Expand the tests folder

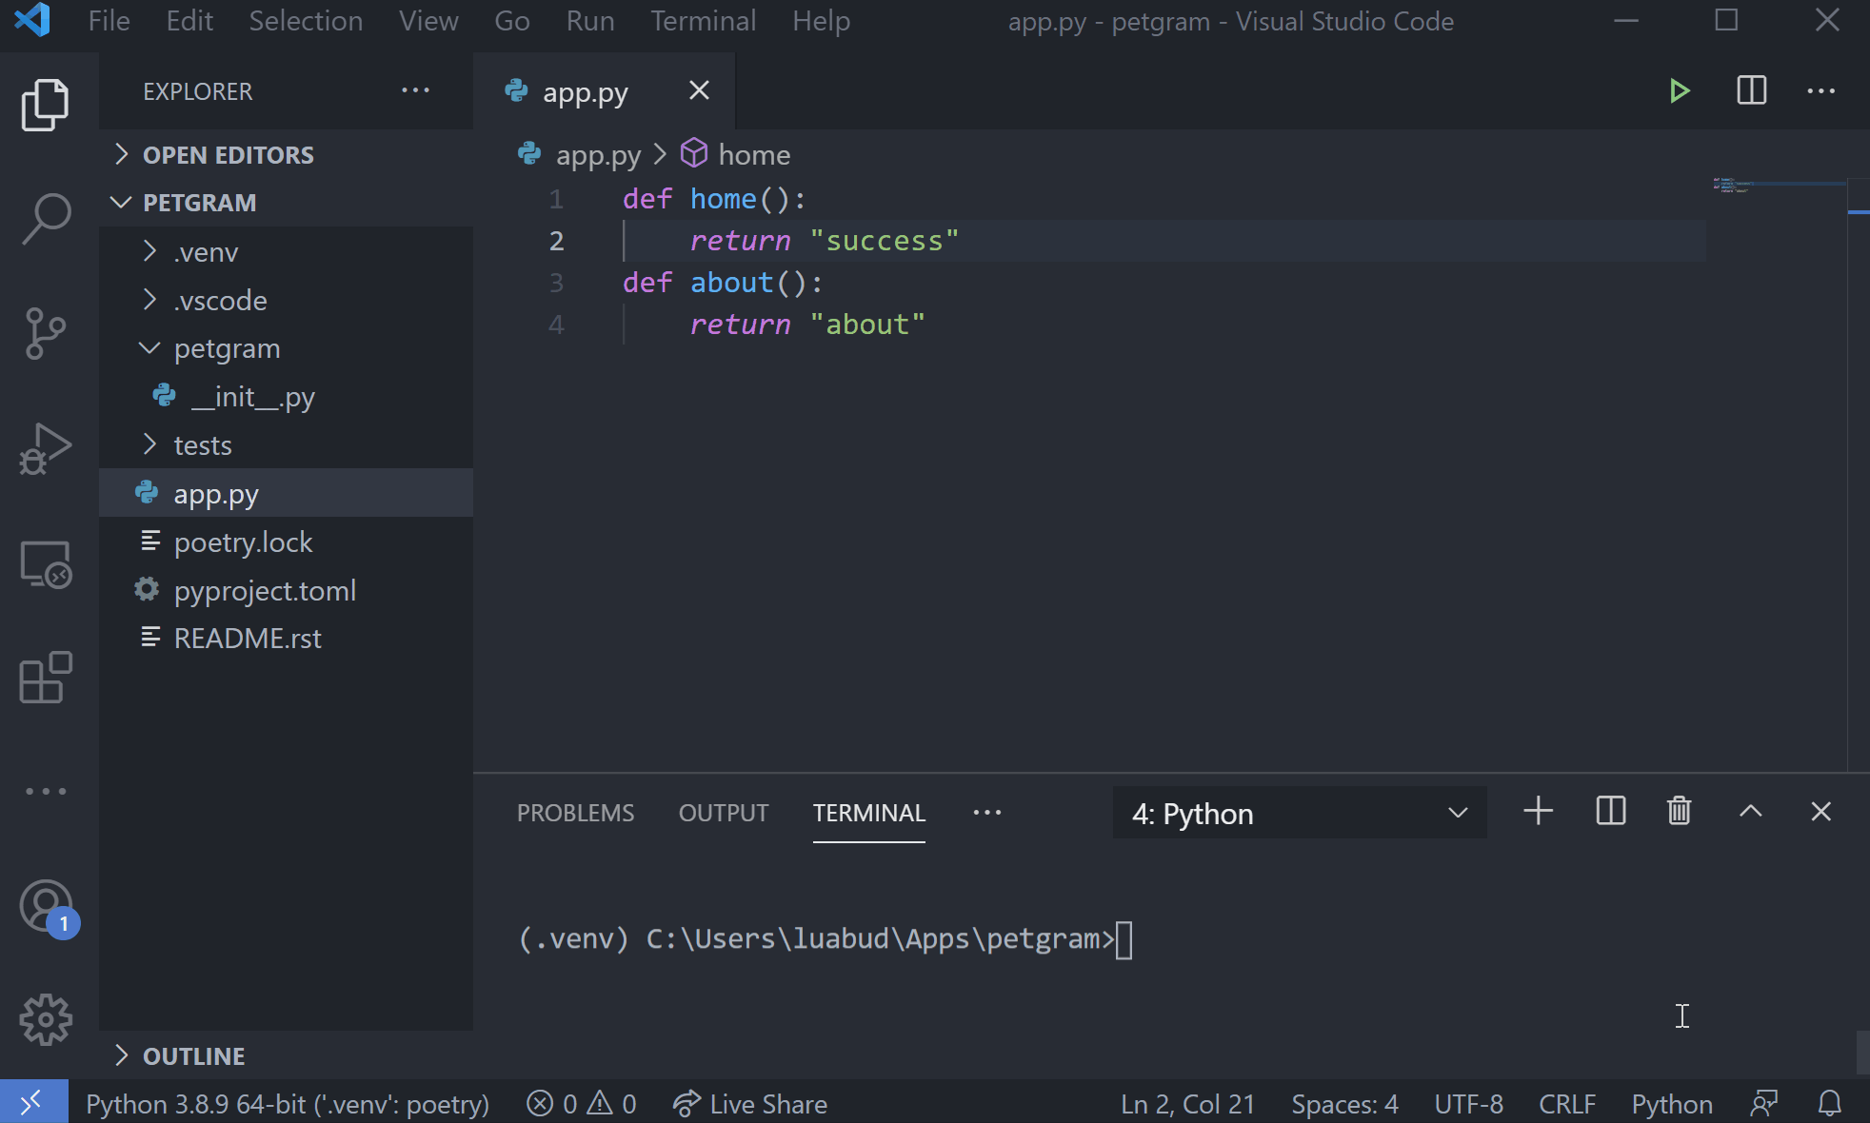coord(203,444)
